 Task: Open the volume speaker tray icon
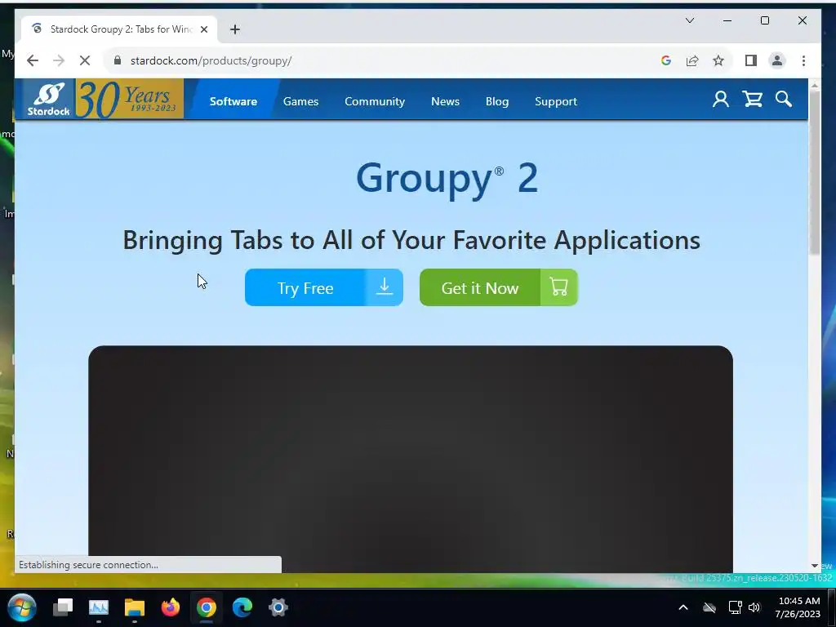(x=754, y=607)
